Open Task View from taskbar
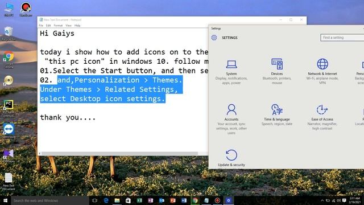The image size is (364, 205). click(x=95, y=200)
